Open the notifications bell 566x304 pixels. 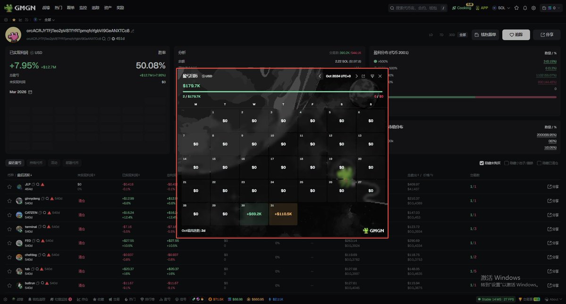[x=525, y=8]
